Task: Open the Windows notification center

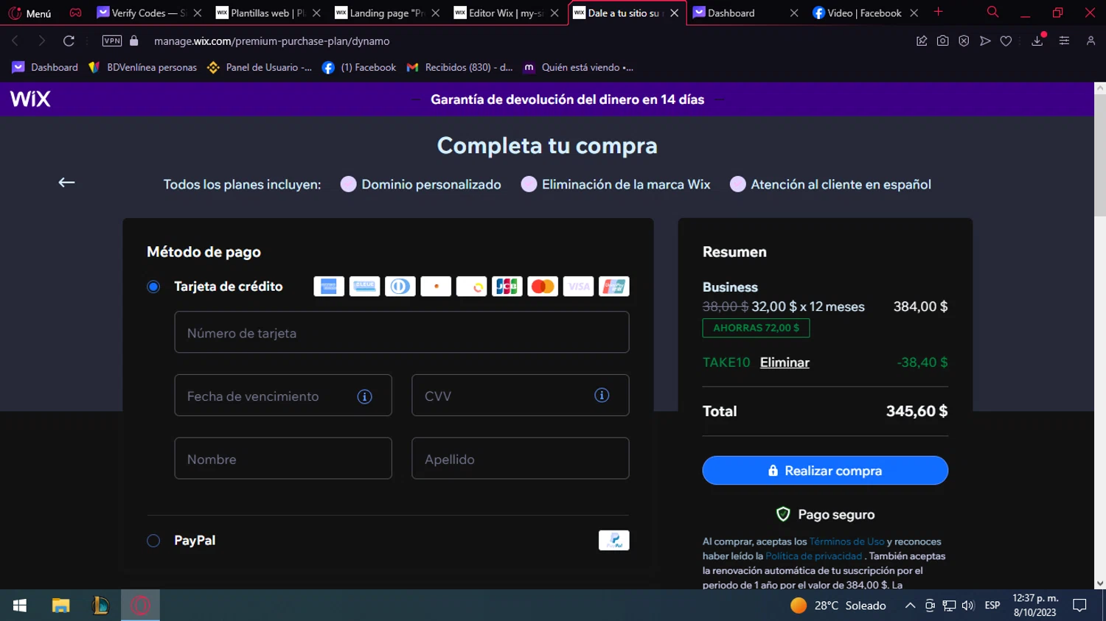Action: coord(1079,606)
